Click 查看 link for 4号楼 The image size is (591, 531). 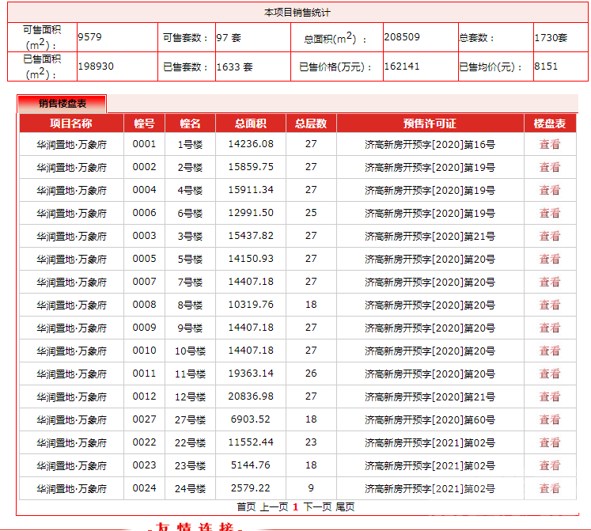pos(550,191)
